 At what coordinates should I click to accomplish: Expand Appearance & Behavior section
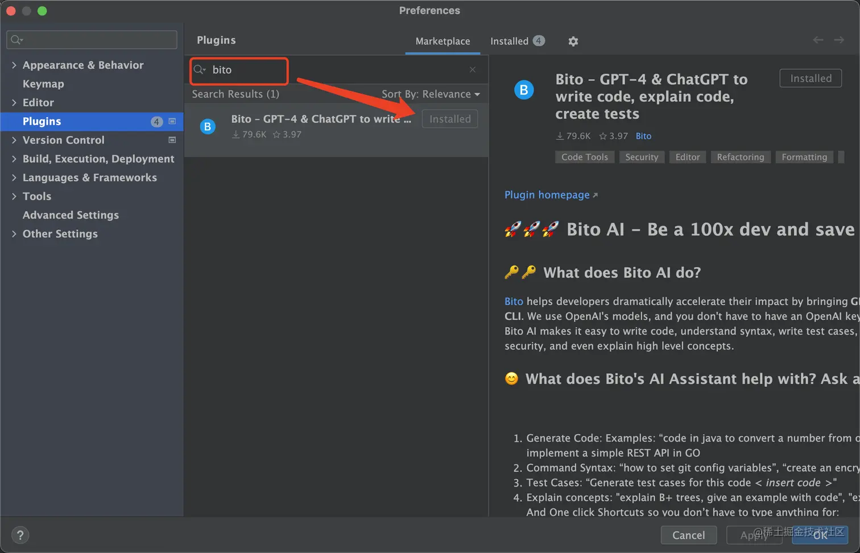[14, 65]
